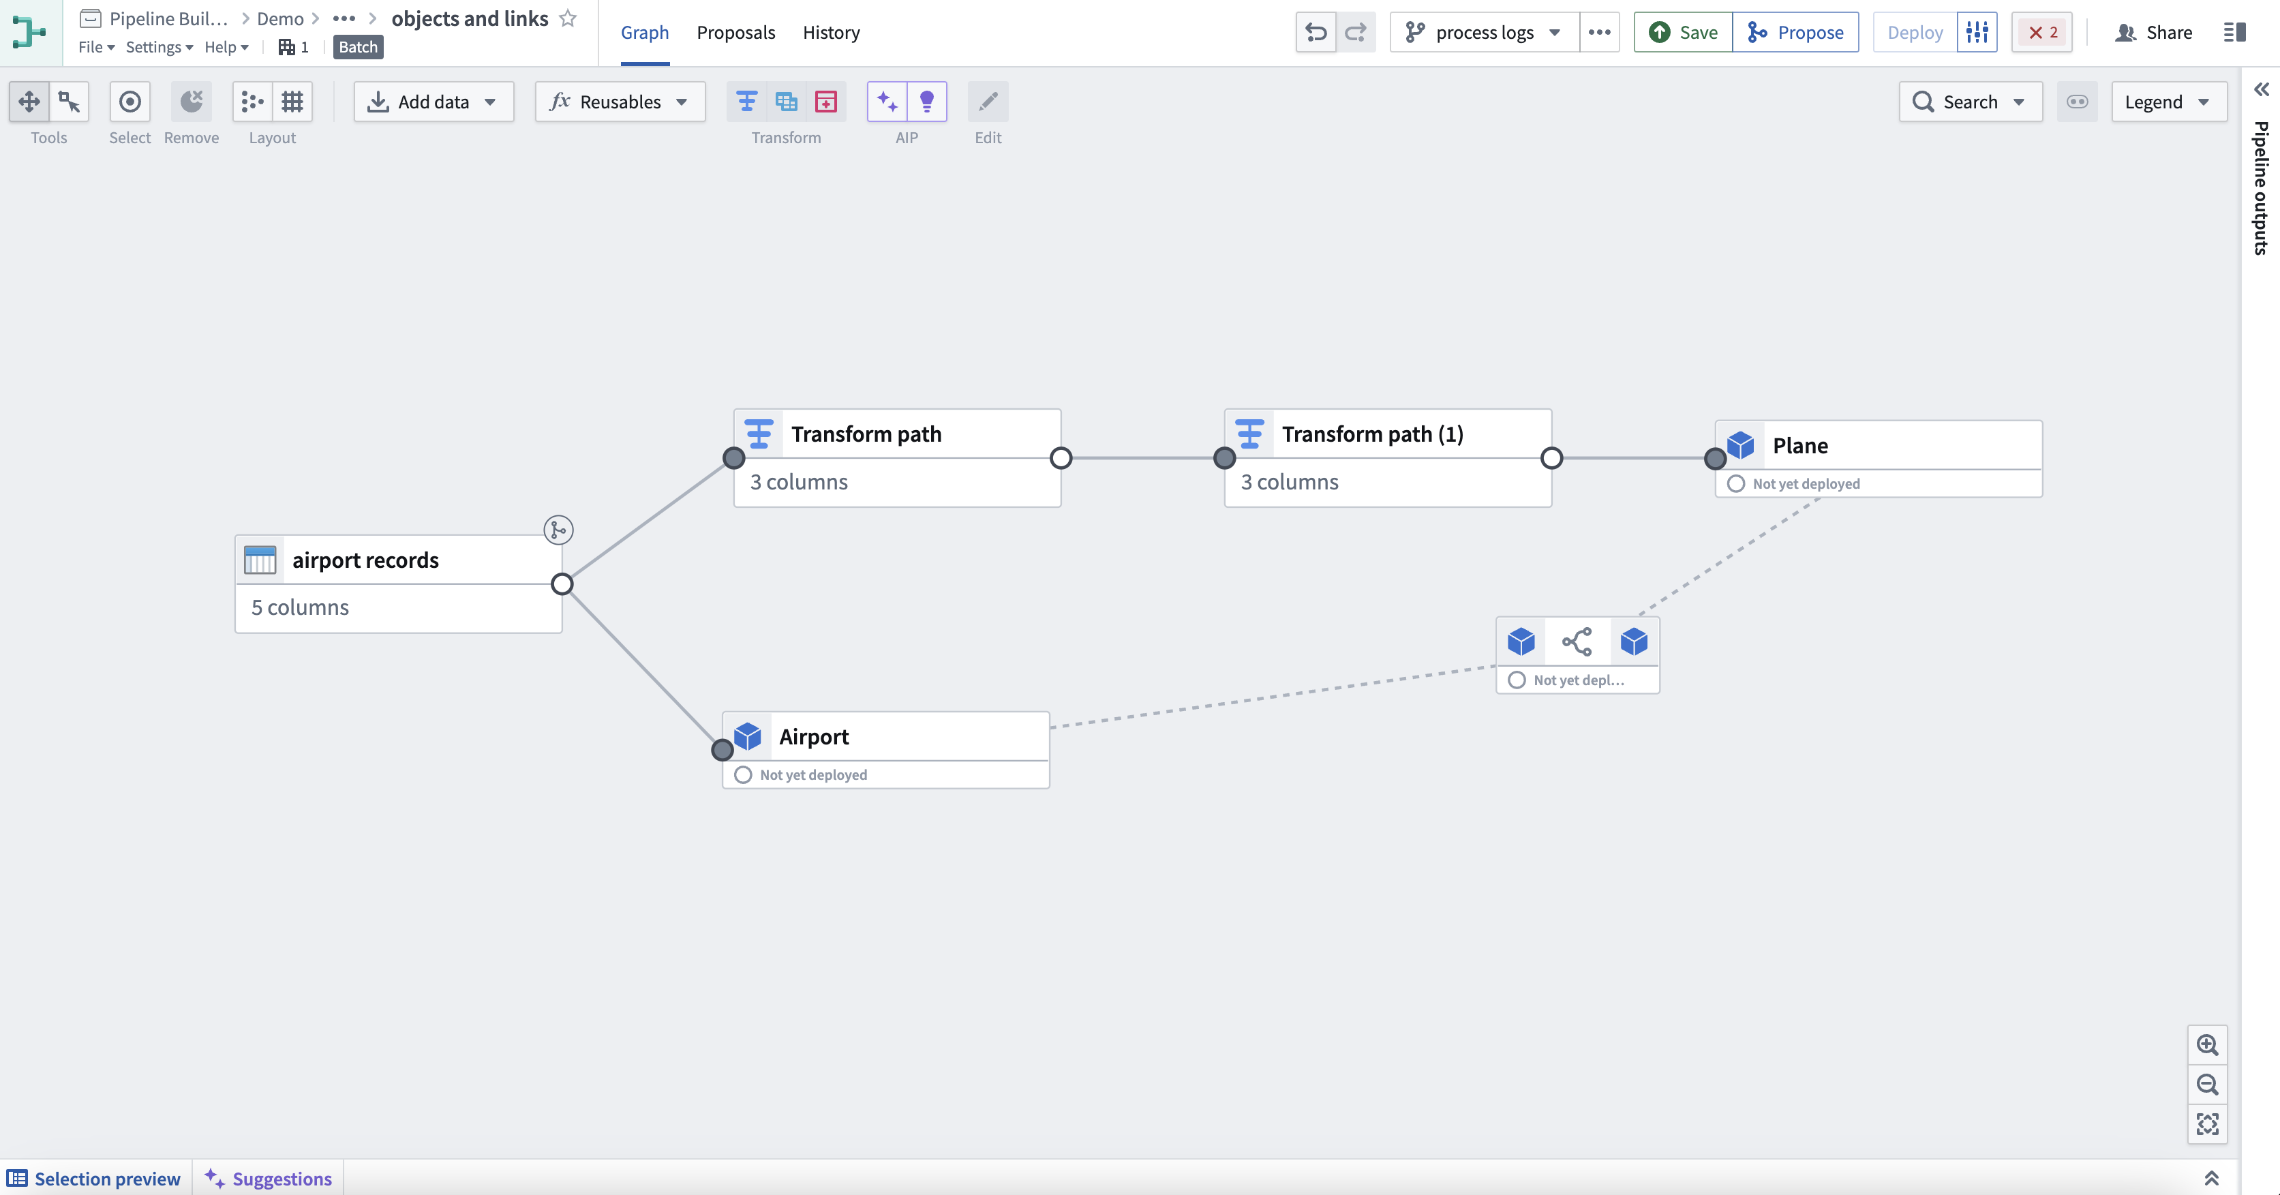Screen dimensions: 2280x1195
Task: Click the Save button
Action: point(1684,33)
